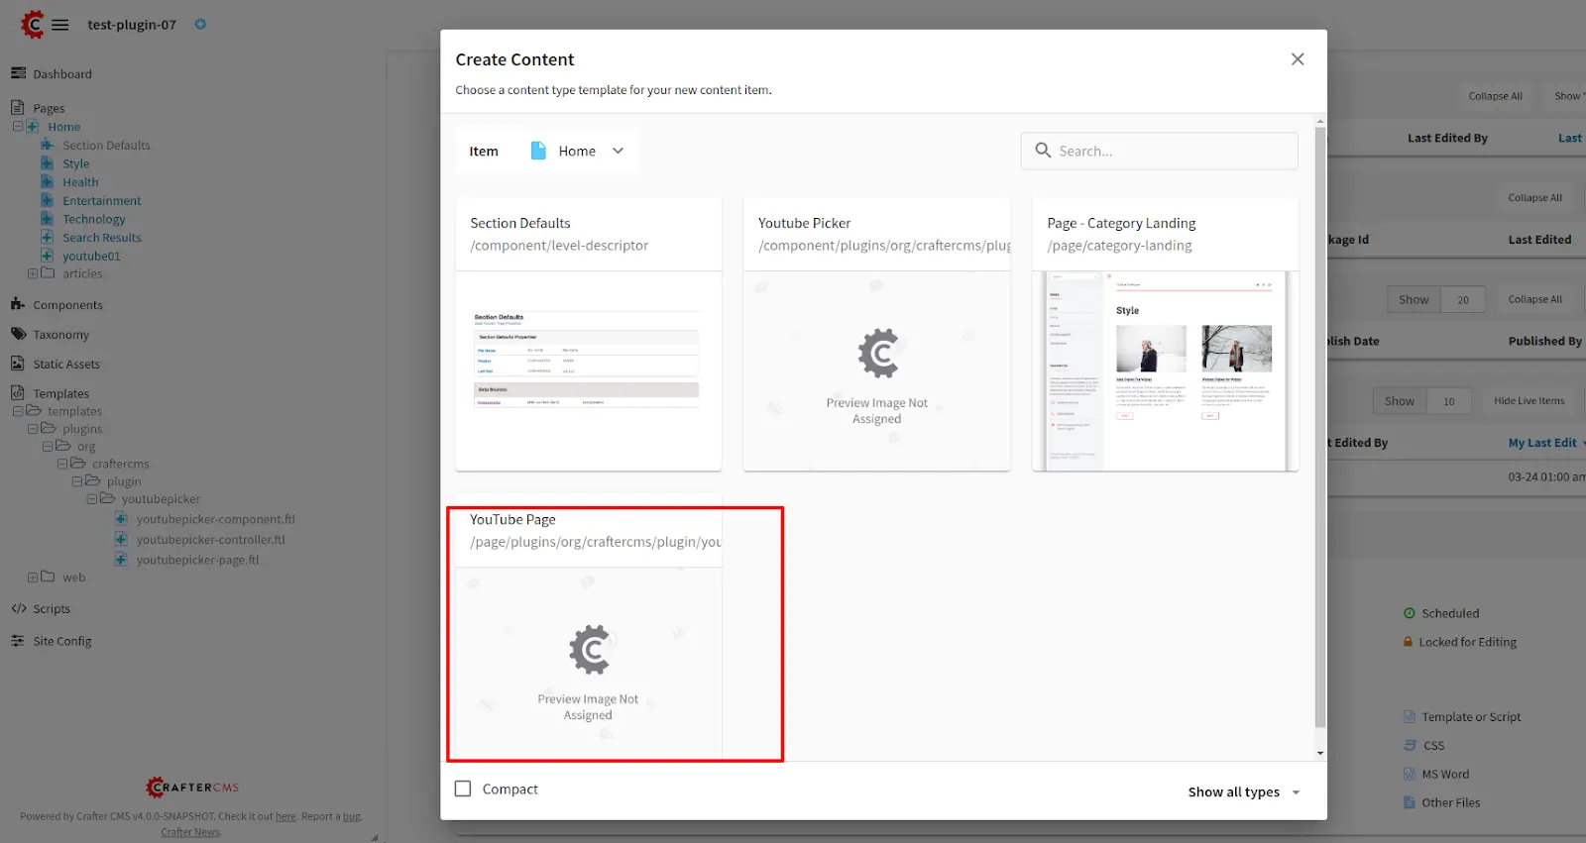The image size is (1586, 843).
Task: Open Static Assets in sidebar
Action: (66, 364)
